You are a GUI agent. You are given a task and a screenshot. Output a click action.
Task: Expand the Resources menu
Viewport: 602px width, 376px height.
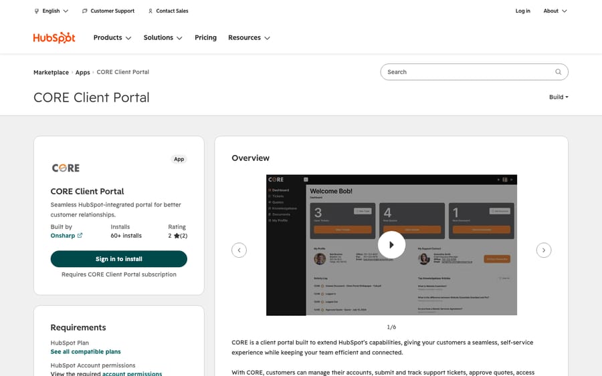249,37
